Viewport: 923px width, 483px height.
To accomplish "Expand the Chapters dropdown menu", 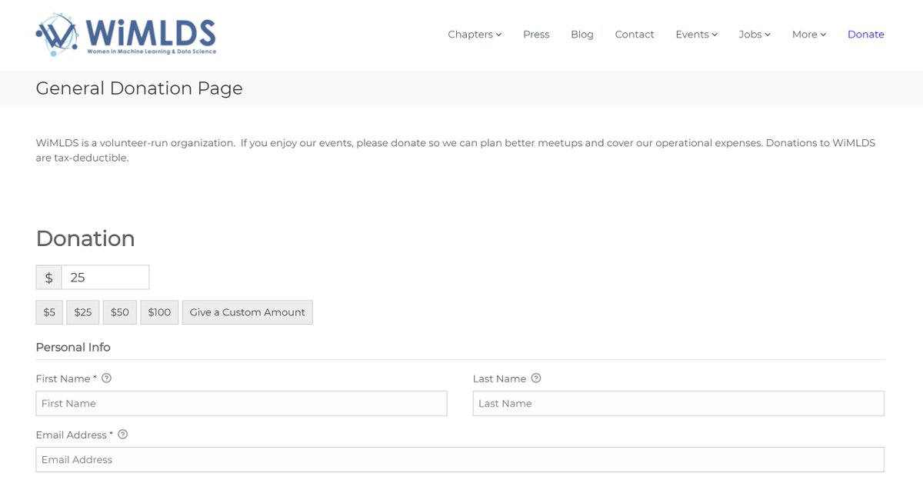I will point(475,35).
